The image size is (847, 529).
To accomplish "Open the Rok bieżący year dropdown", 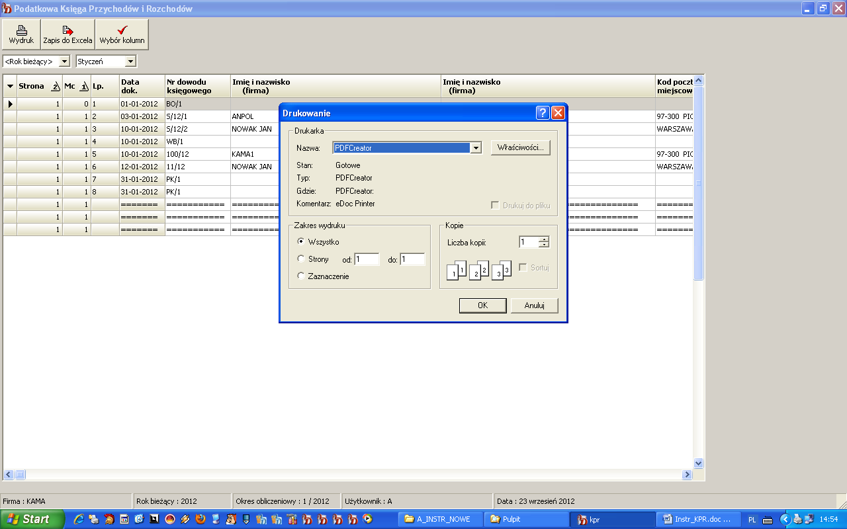I will coord(64,61).
